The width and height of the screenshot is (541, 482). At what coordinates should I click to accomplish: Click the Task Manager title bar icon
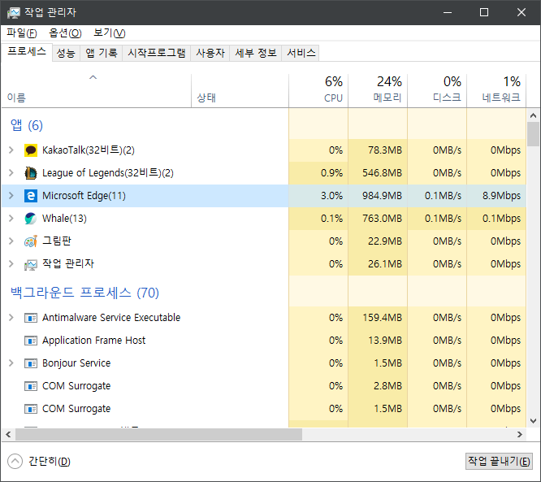[14, 13]
